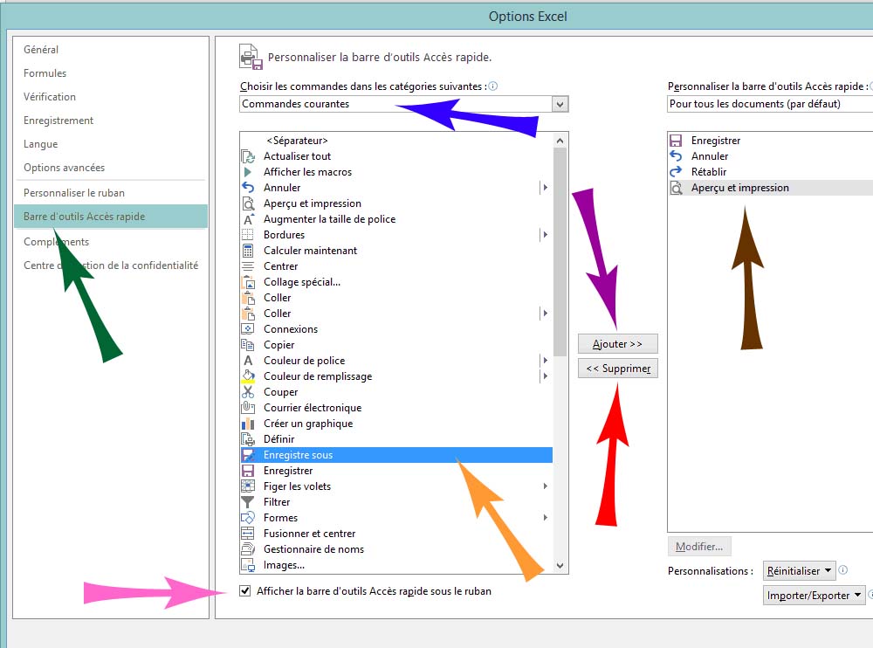873x648 pixels.
Task: Click the Collage spécial icon
Action: [x=248, y=282]
